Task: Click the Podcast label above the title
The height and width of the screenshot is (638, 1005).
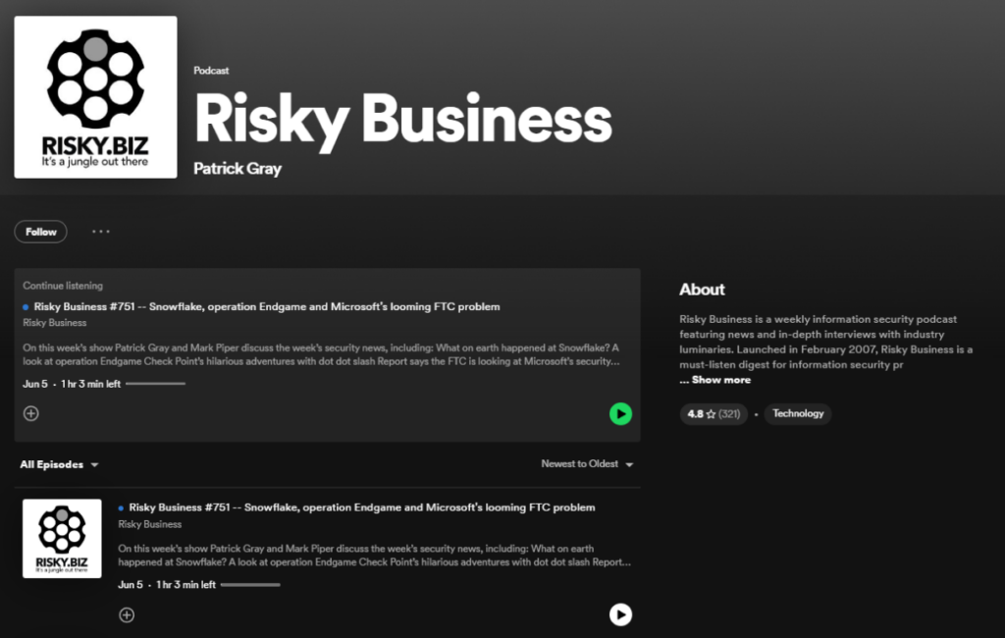Action: pyautogui.click(x=211, y=71)
